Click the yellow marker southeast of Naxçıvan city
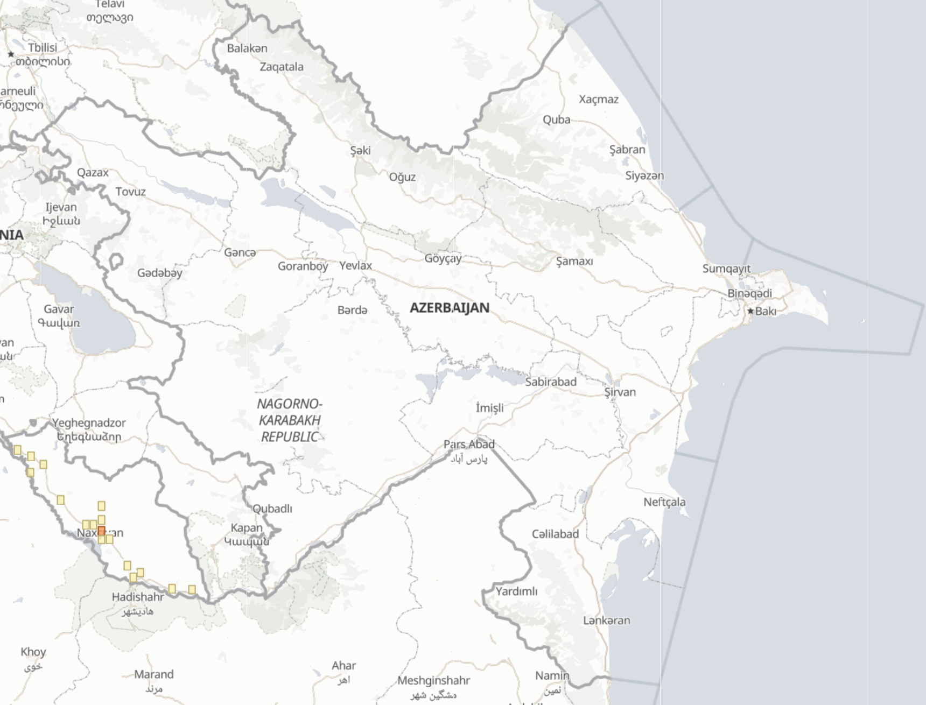 click(x=109, y=540)
